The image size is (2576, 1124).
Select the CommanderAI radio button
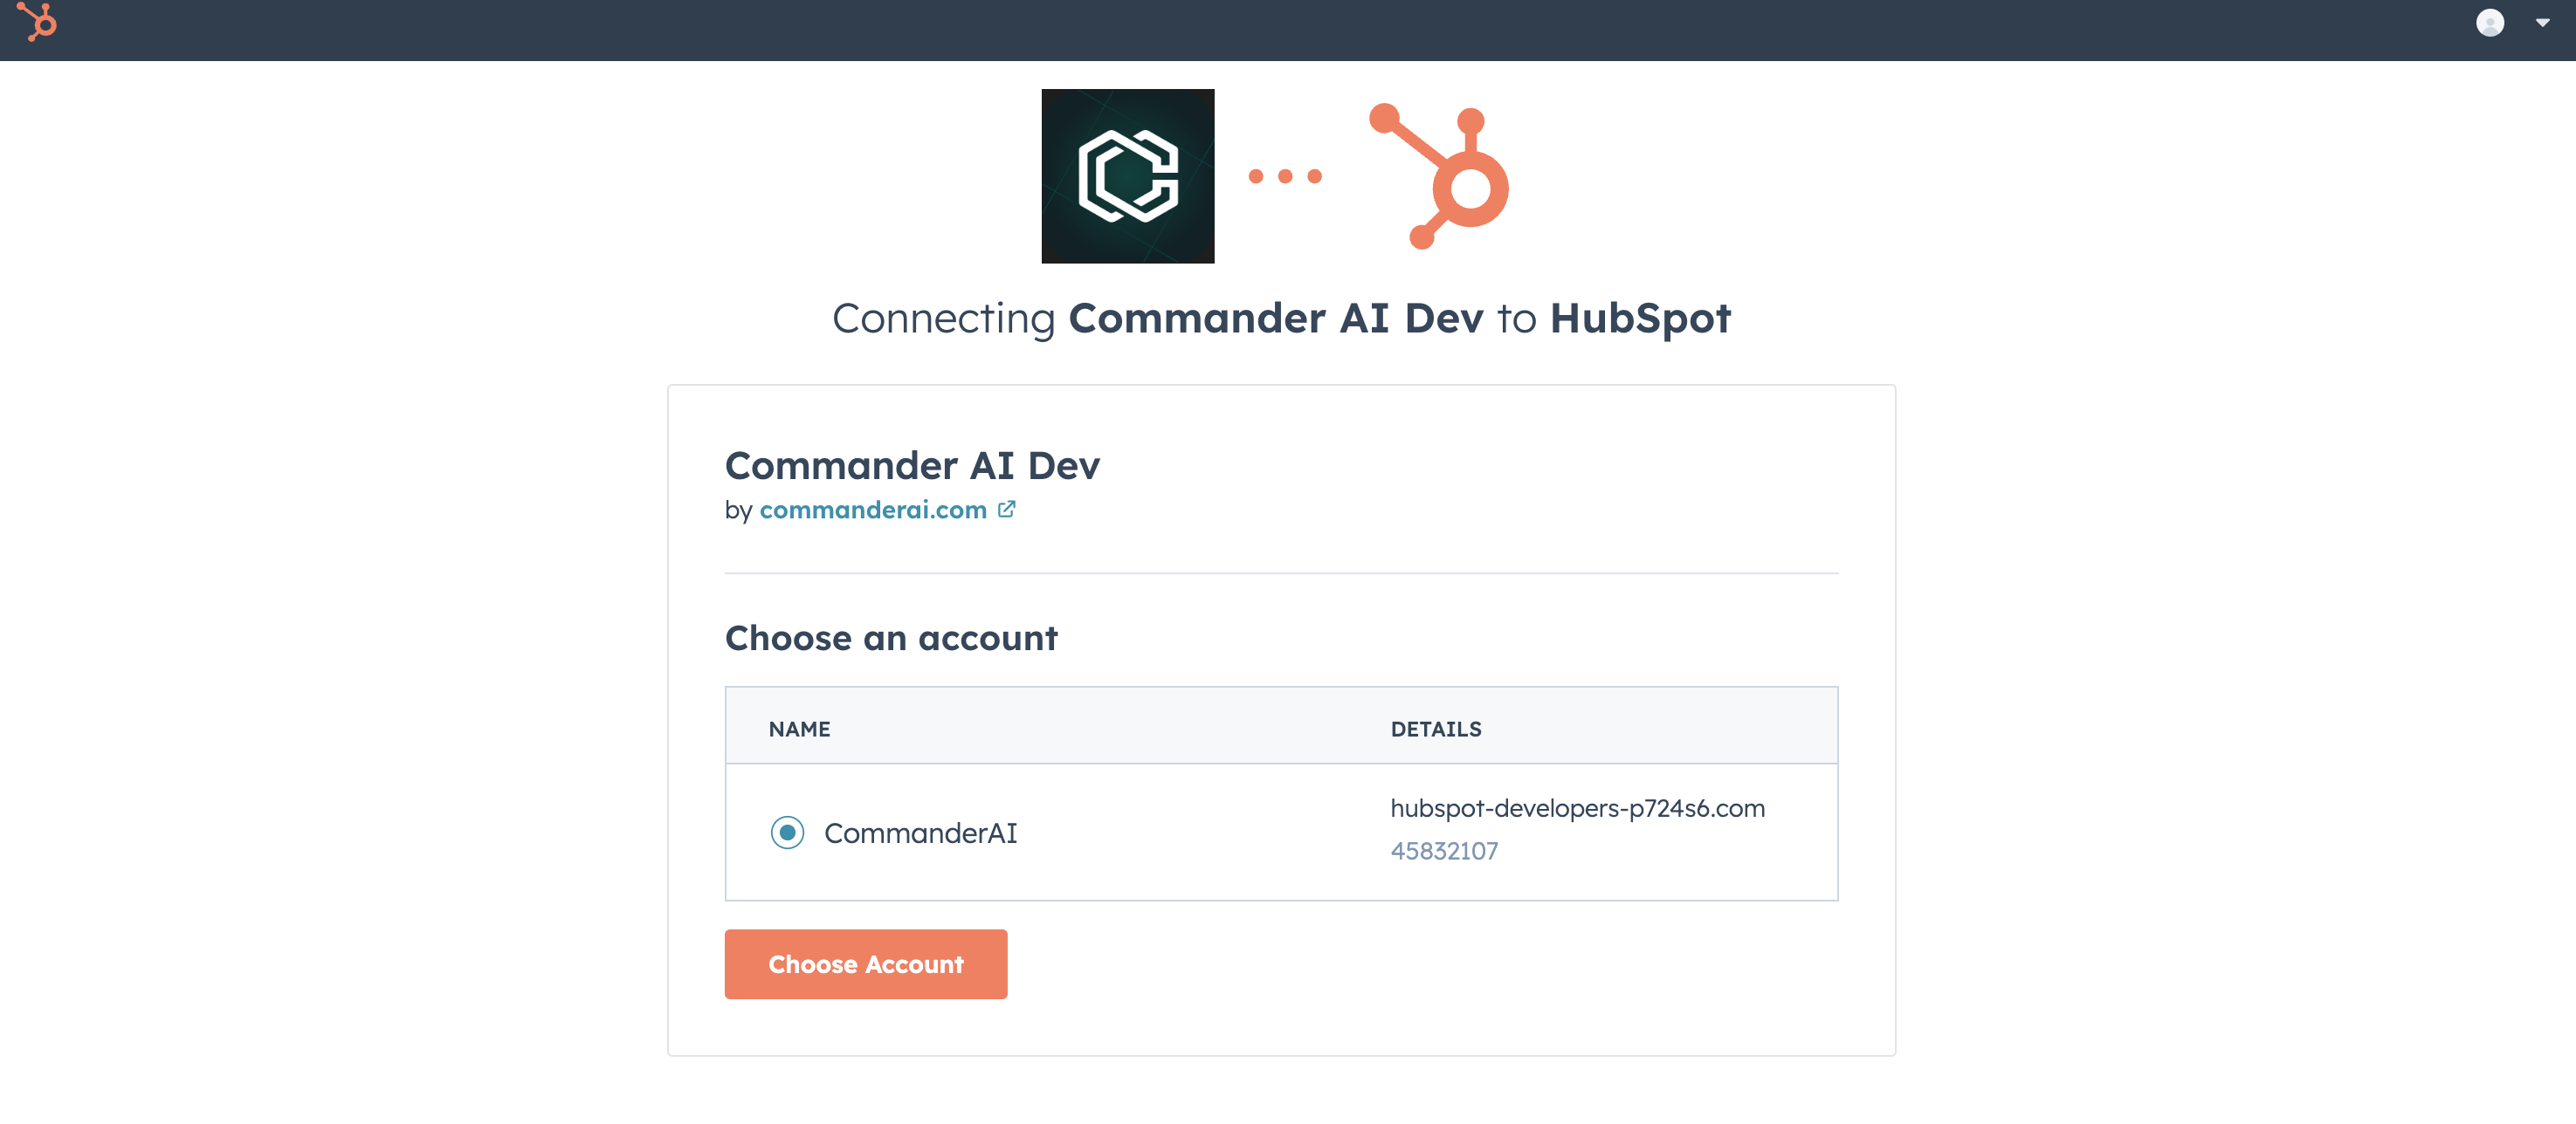tap(787, 833)
